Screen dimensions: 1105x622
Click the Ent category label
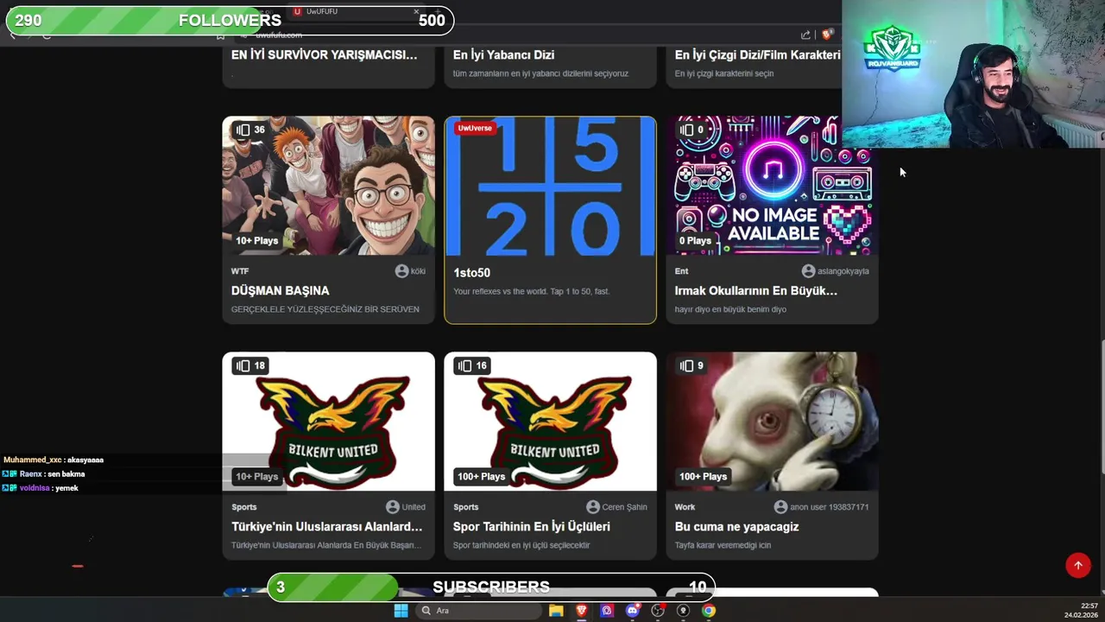click(681, 271)
